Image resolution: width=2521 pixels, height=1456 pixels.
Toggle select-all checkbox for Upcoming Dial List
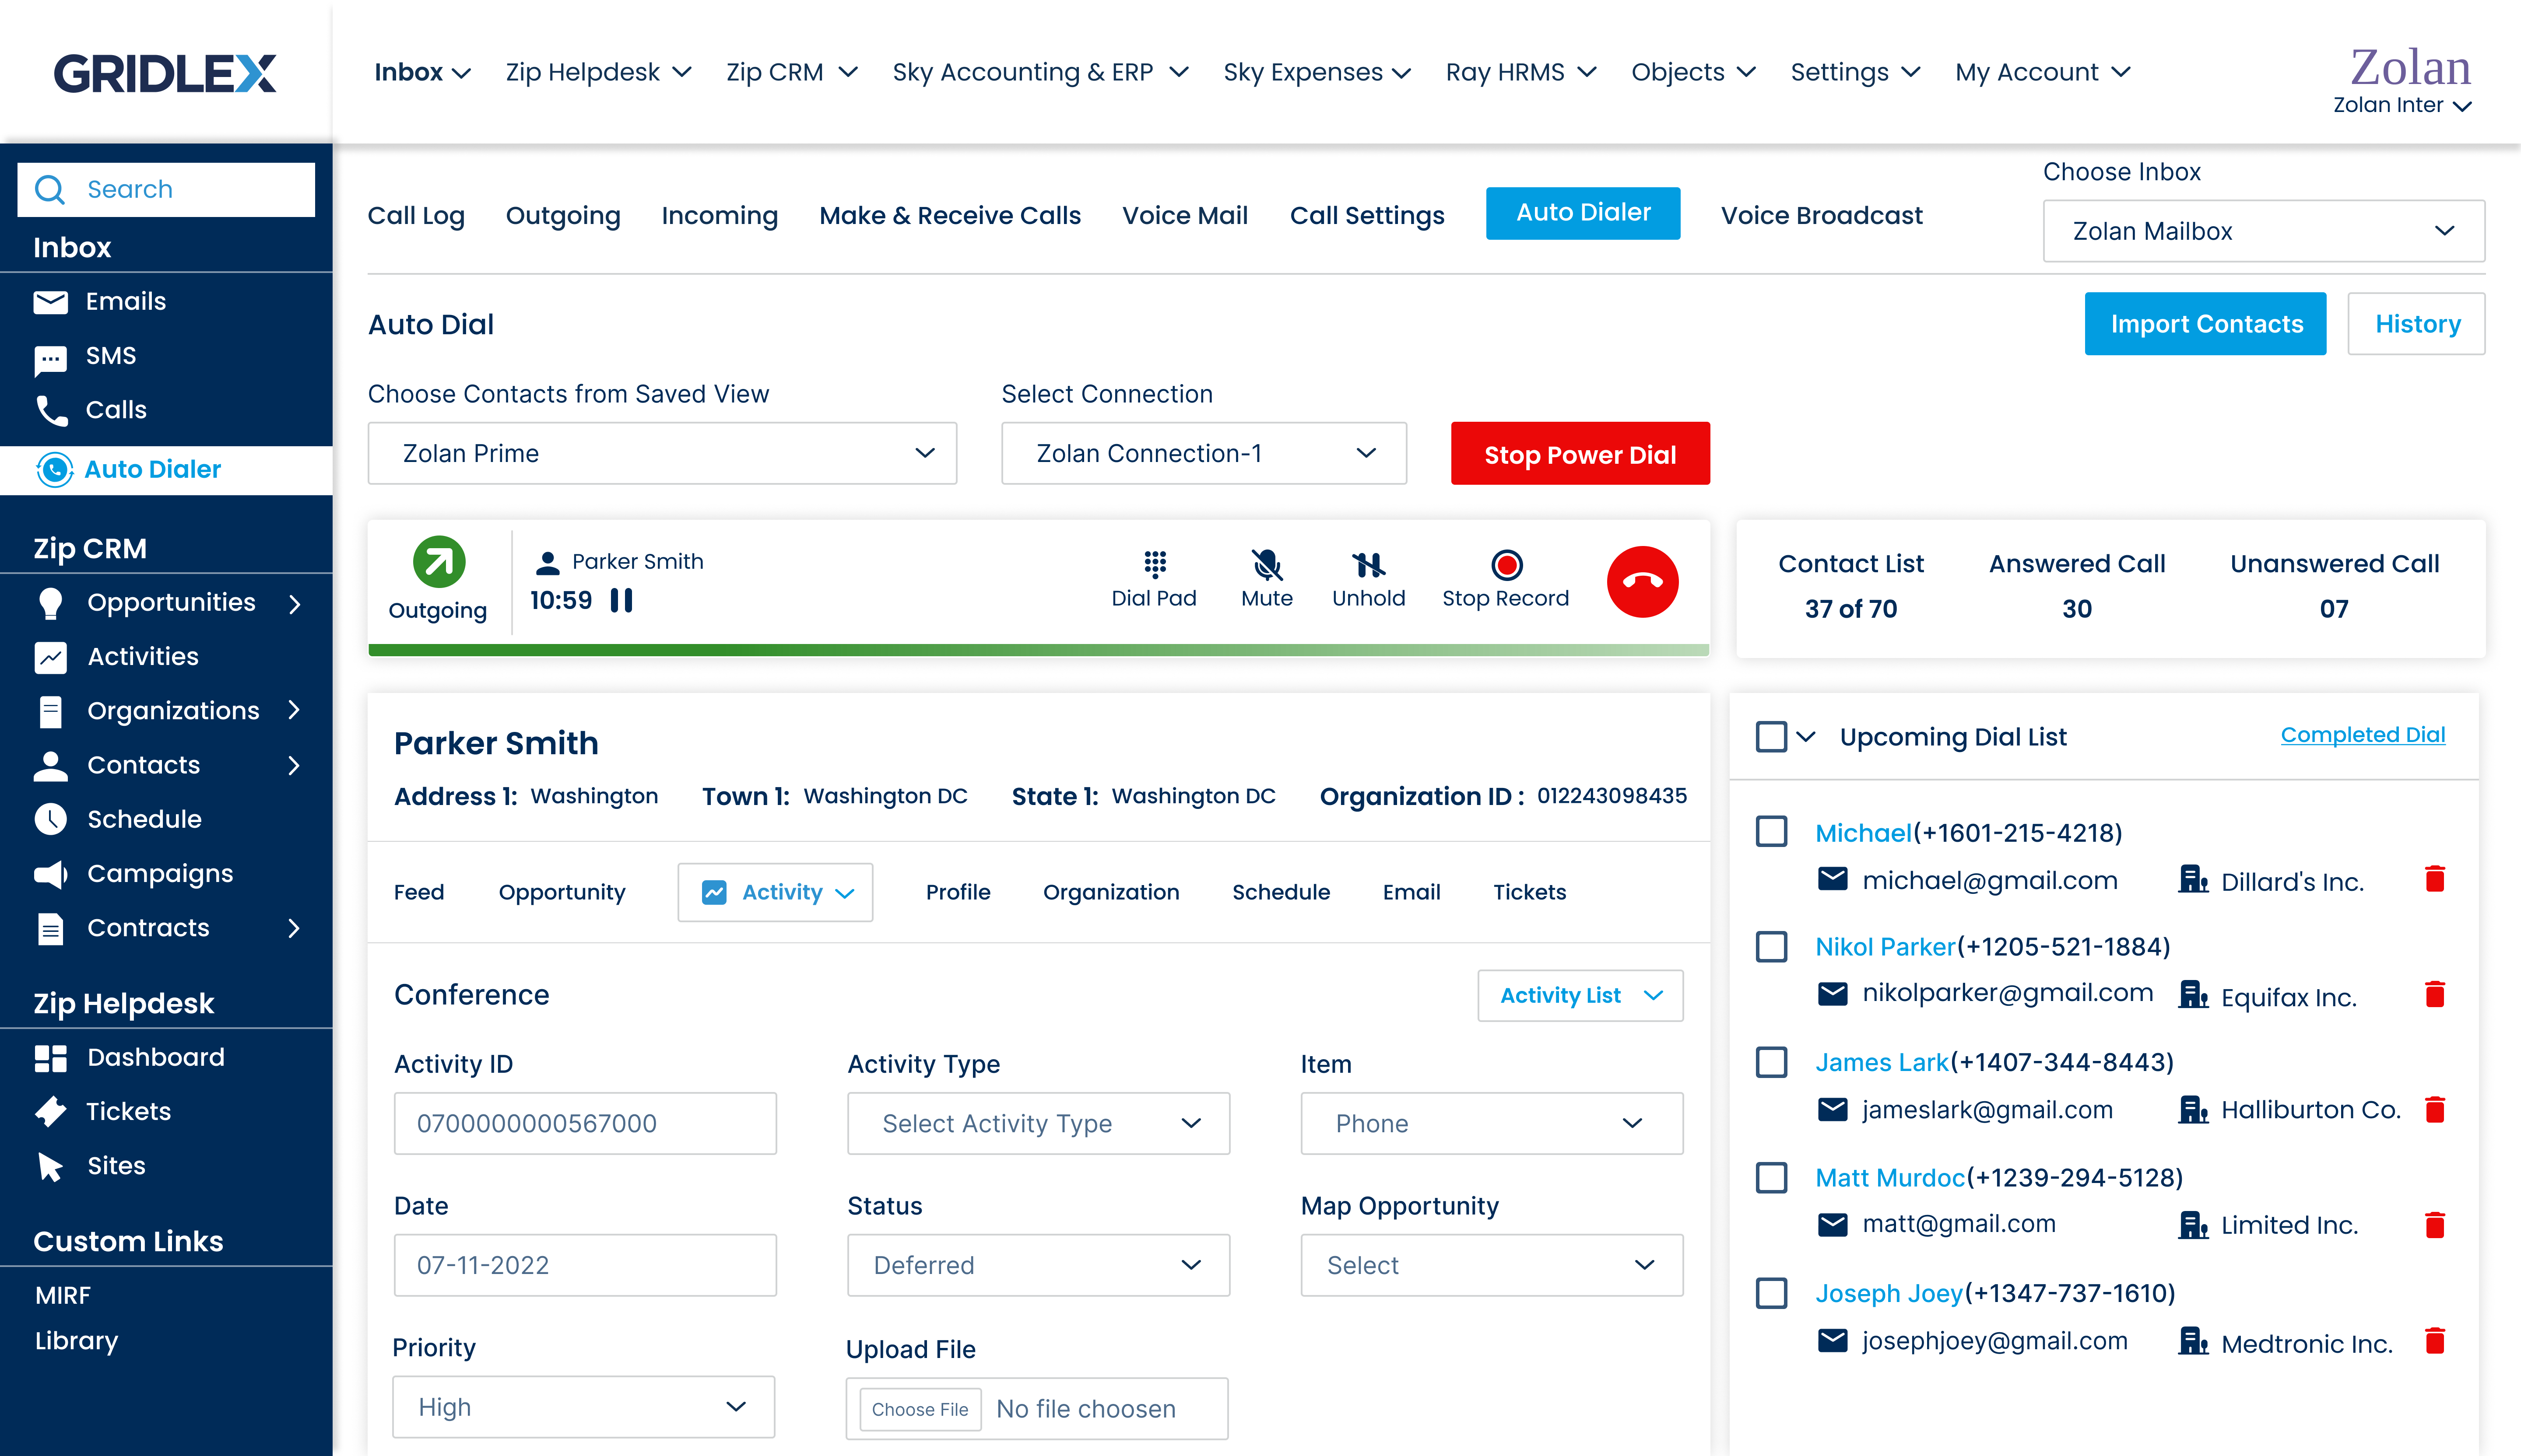click(x=1771, y=737)
